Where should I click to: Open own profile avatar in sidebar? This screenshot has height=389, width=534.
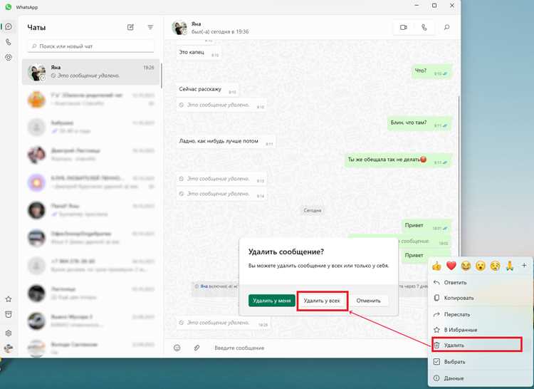pyautogui.click(x=9, y=348)
